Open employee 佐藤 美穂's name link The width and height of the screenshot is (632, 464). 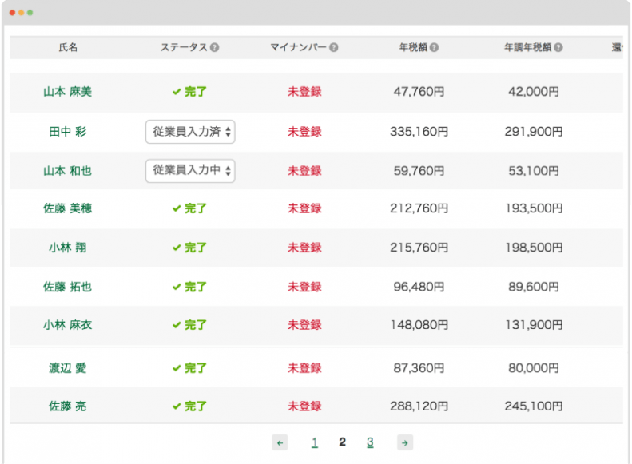(x=67, y=208)
